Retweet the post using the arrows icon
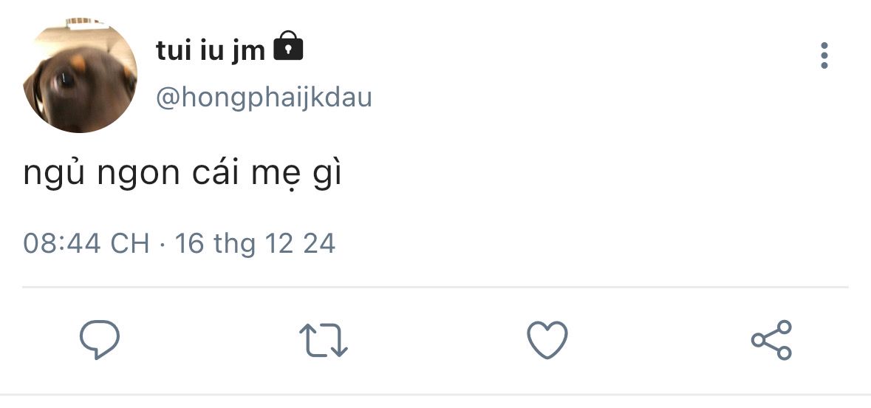871x408 pixels. [x=324, y=341]
